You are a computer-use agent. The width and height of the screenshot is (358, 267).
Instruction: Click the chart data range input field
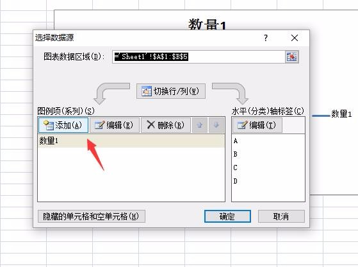point(199,56)
